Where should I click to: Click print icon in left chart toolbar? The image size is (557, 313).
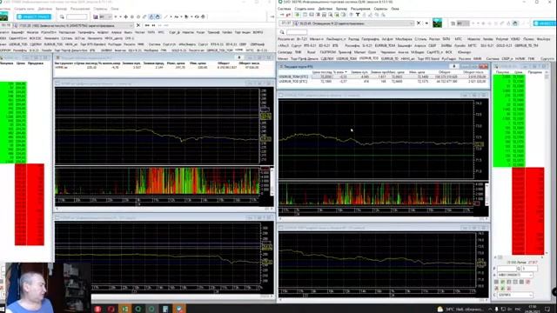coord(203,17)
